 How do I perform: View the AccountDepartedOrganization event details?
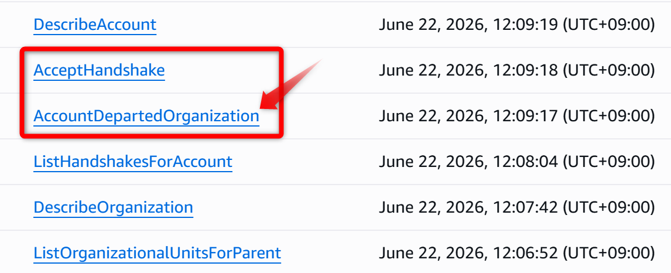click(x=146, y=116)
